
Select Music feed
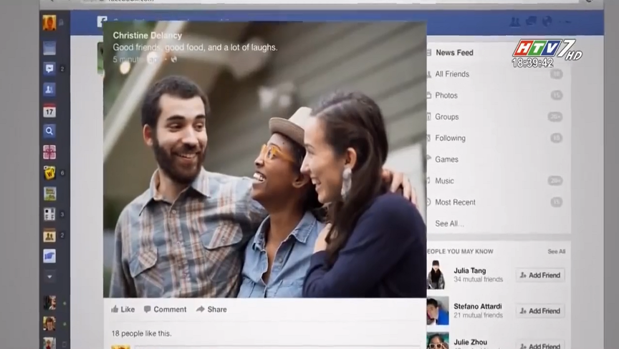coord(444,181)
